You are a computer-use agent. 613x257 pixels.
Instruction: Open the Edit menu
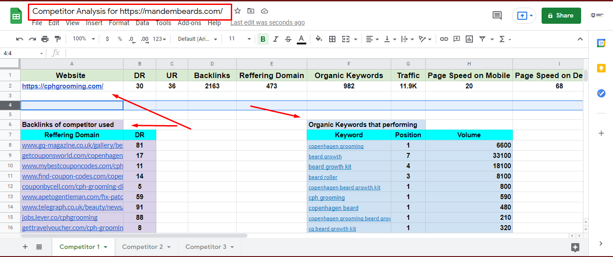[54, 23]
